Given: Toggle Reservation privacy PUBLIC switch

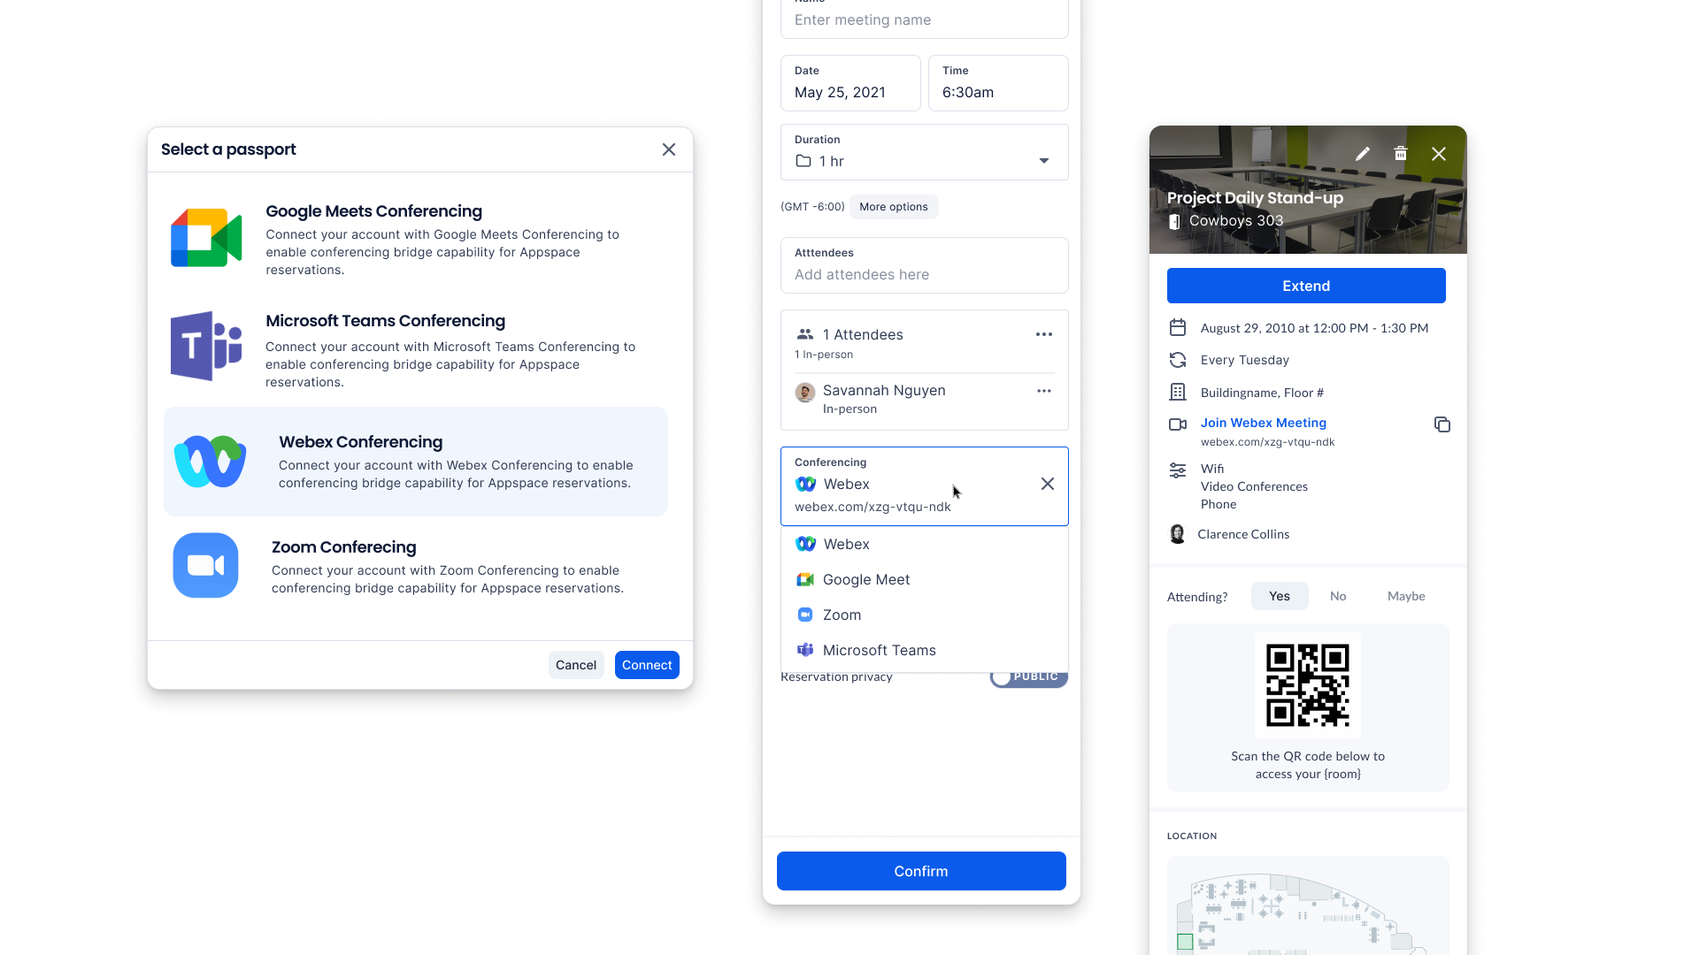Looking at the screenshot, I should (x=1028, y=677).
